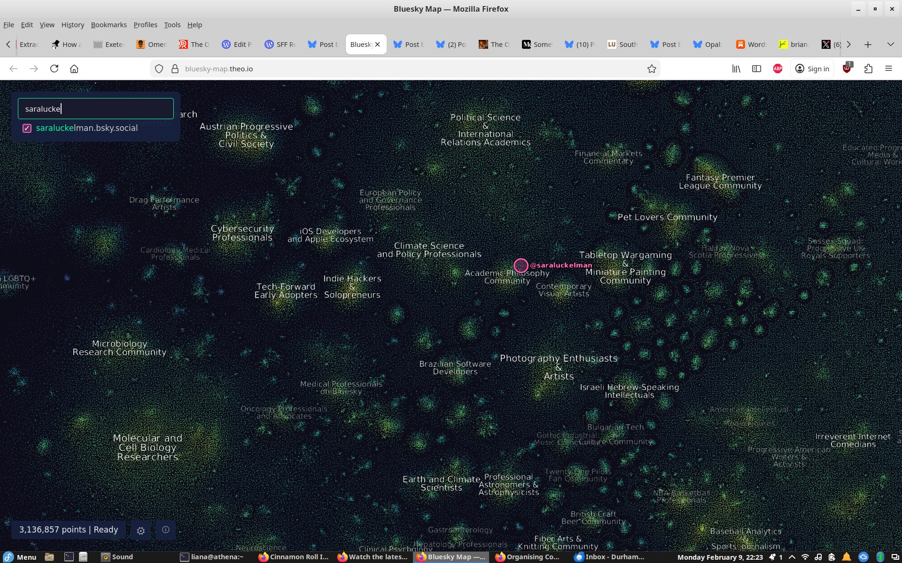Click the Sign in button
Viewport: 902px width, 563px height.
click(x=812, y=68)
